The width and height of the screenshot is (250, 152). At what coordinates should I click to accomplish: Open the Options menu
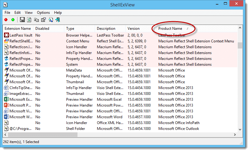click(x=43, y=13)
